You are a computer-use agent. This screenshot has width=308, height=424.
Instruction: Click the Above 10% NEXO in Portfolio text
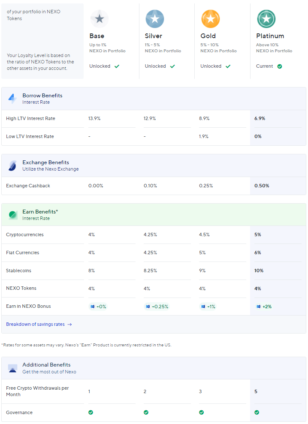pyautogui.click(x=274, y=48)
